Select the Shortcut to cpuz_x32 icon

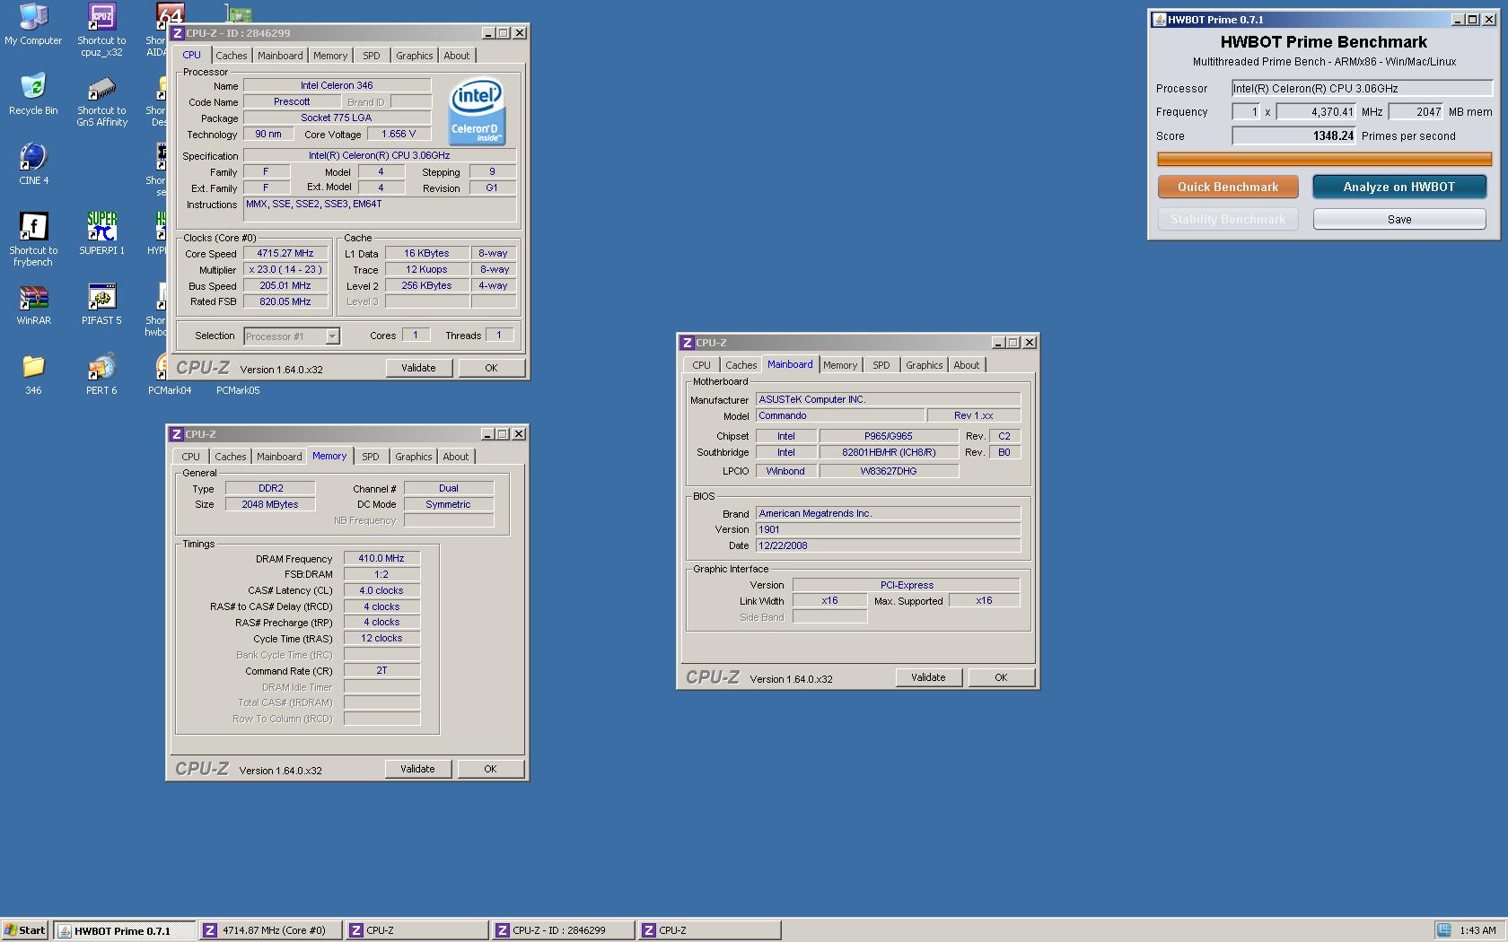pyautogui.click(x=101, y=30)
